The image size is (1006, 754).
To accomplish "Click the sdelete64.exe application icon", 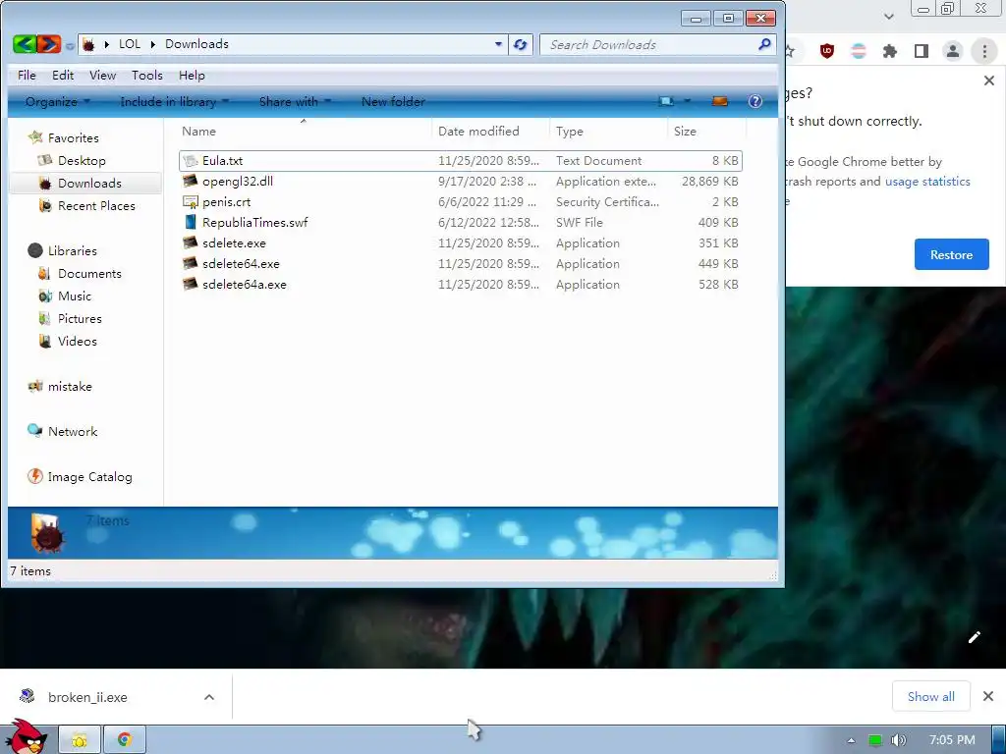I will 191,263.
